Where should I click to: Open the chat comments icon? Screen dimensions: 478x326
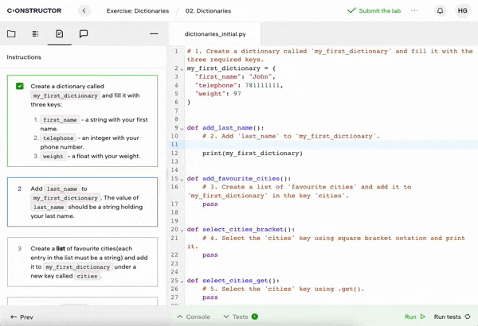tap(83, 34)
